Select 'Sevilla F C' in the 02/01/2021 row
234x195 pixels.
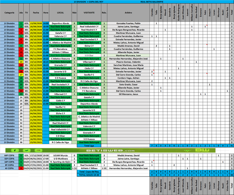[89, 75]
